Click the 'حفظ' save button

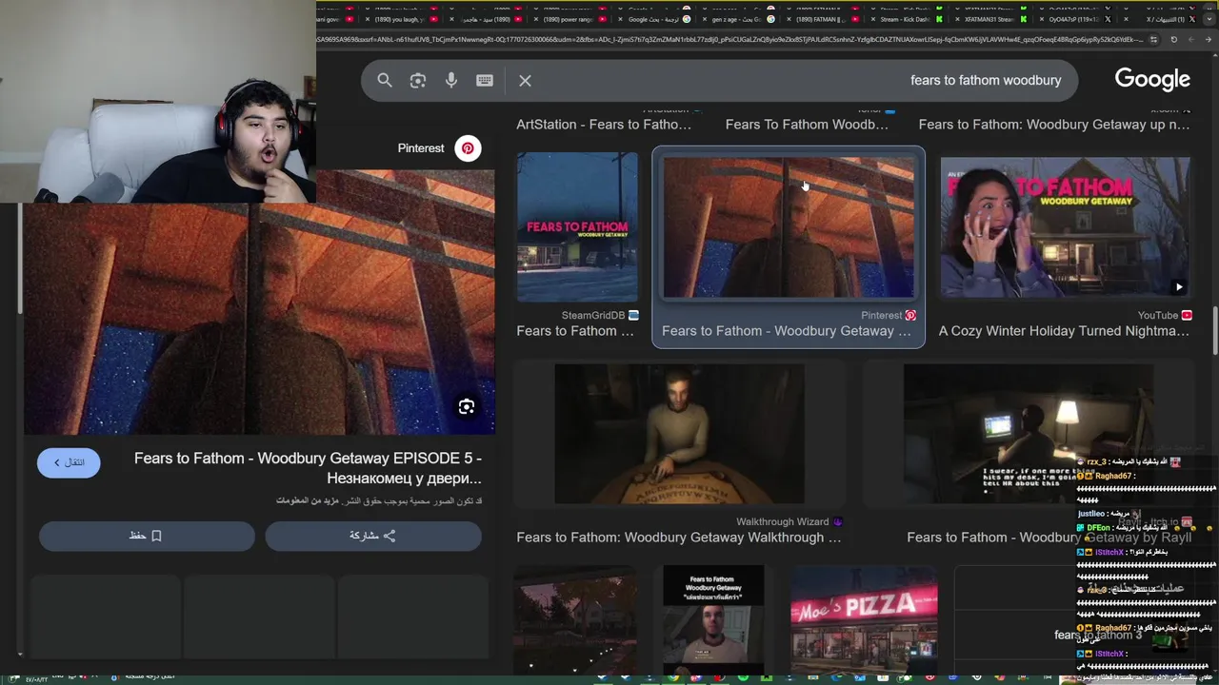click(147, 536)
